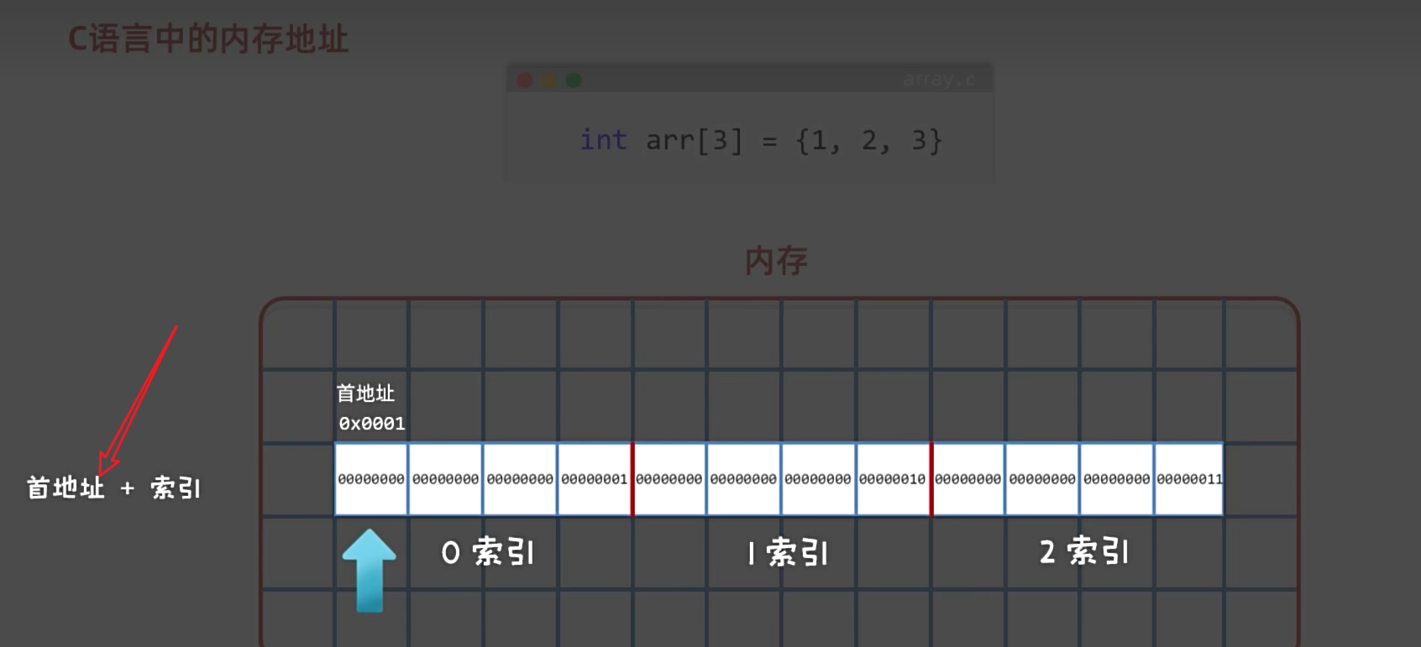The height and width of the screenshot is (647, 1421).
Task: Click the yellow minimize dot on code window
Action: click(x=549, y=81)
